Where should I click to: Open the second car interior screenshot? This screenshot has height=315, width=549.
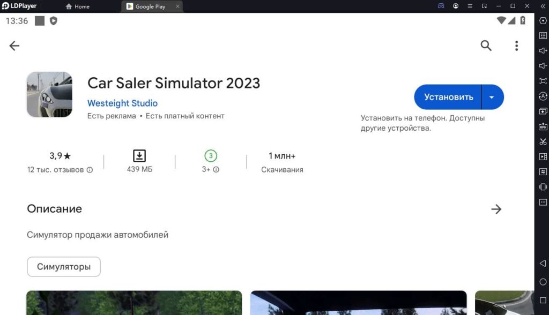tap(359, 303)
